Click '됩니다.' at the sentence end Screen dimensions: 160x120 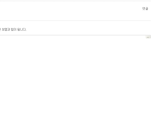(22, 29)
